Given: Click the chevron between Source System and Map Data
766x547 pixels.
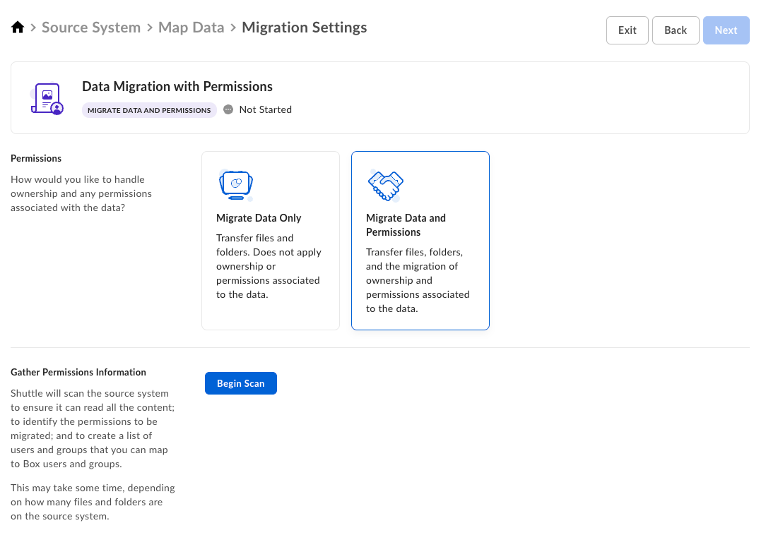Looking at the screenshot, I should pyautogui.click(x=149, y=28).
